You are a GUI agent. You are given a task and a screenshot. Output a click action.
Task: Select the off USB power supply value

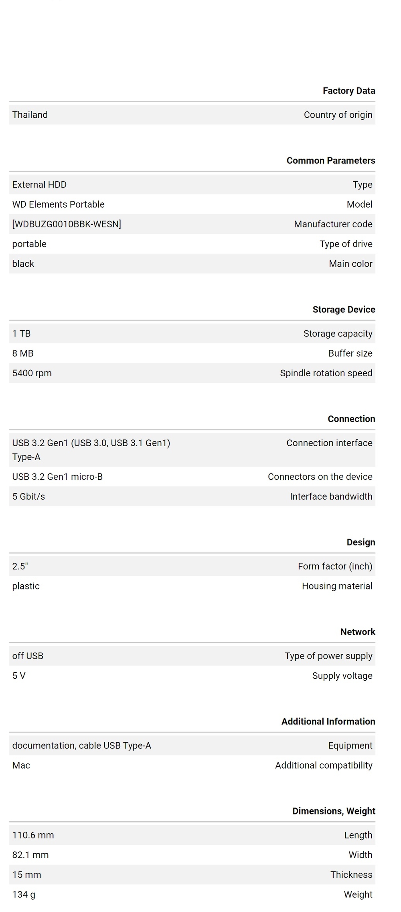[28, 656]
